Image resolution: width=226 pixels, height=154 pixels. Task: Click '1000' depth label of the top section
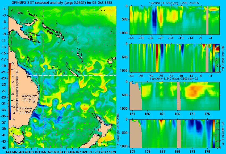(x=124, y=33)
